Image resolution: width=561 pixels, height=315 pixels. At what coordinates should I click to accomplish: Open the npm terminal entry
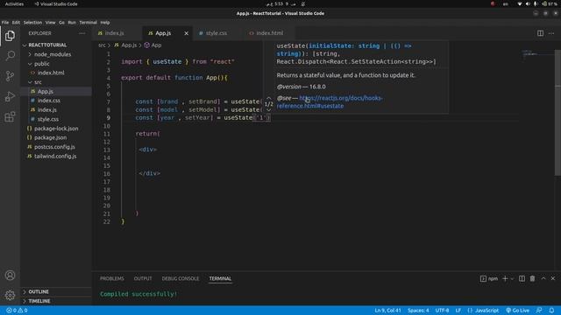click(489, 278)
